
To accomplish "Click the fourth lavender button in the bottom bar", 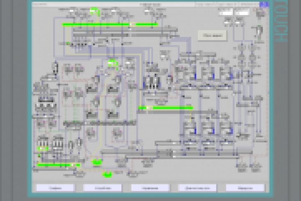I will pyautogui.click(x=197, y=188).
